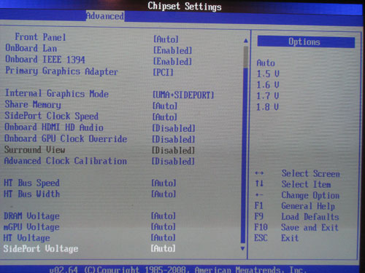Select the Advanced tab
Image resolution: width=365 pixels, height=273 pixels.
(x=105, y=16)
